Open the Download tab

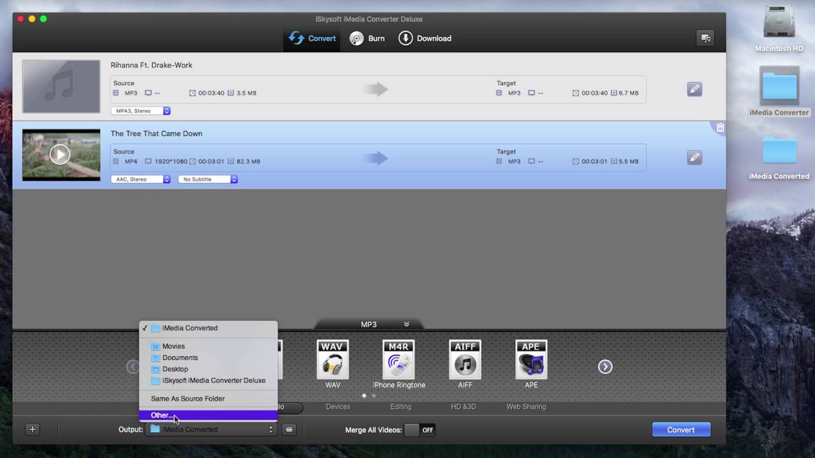[425, 38]
